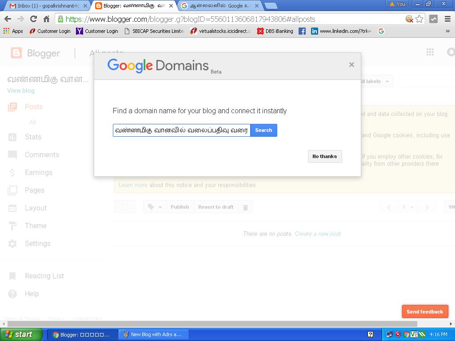Open the Facebook bookmark icon

(302, 31)
